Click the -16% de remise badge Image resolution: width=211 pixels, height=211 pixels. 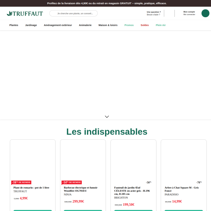pos(21,183)
